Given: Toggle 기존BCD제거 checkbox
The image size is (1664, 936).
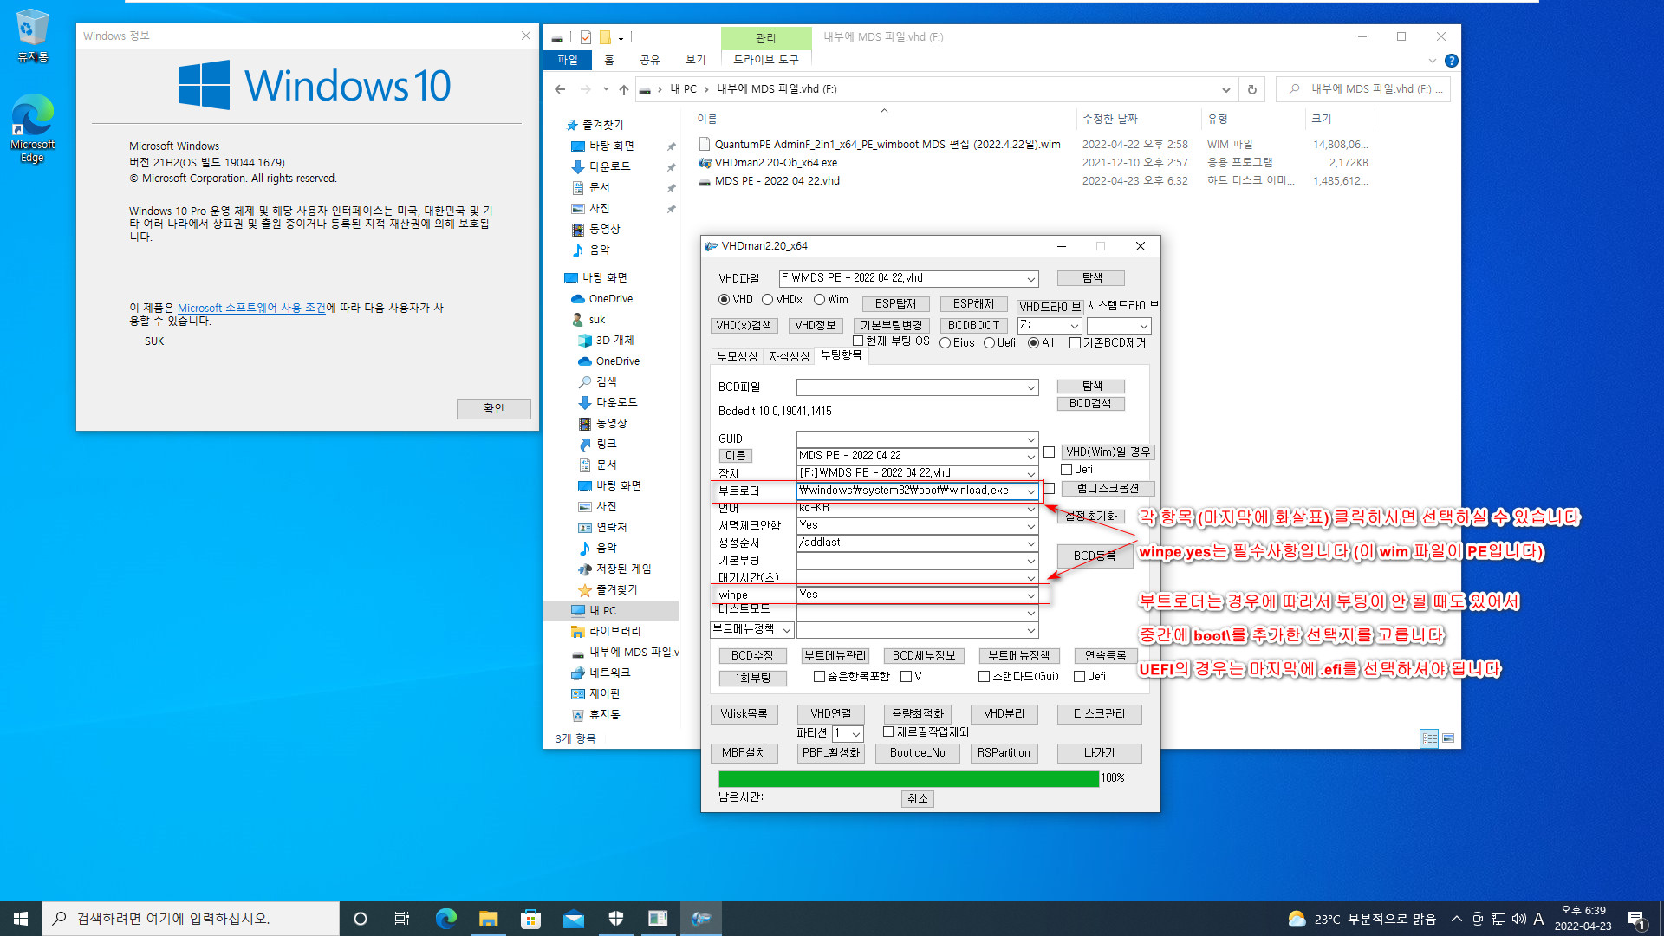Looking at the screenshot, I should click(x=1075, y=343).
